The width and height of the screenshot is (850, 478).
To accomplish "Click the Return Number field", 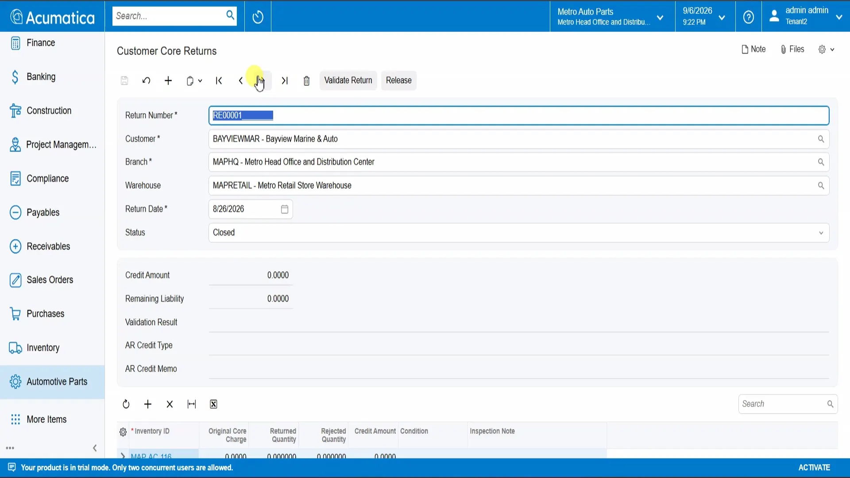I will [x=518, y=116].
